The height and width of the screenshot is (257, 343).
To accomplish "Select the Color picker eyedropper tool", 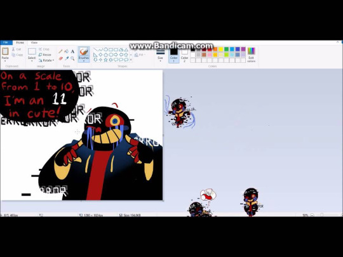I will point(67,58).
